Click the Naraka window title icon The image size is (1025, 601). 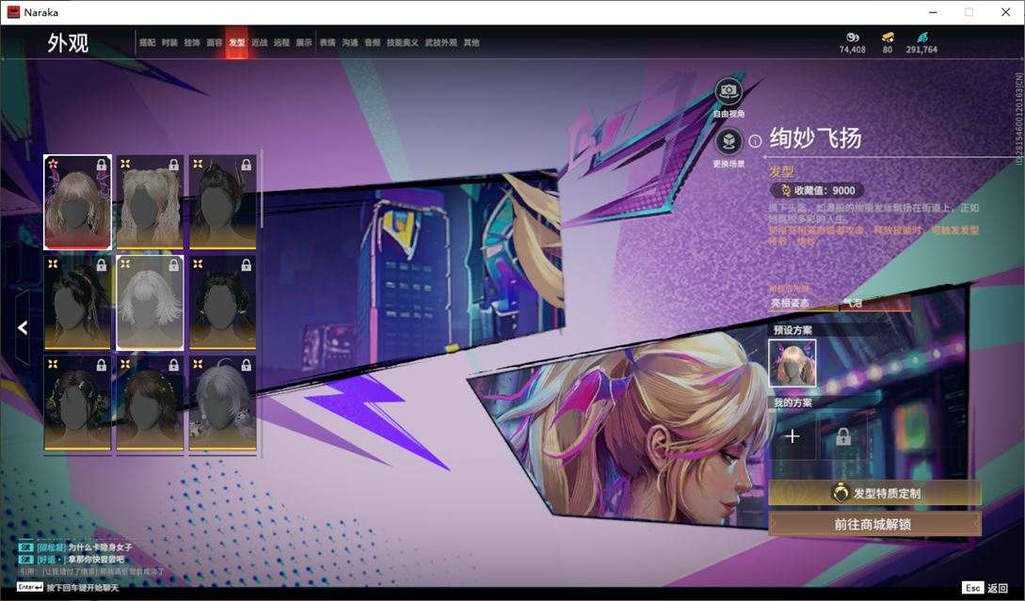[x=13, y=12]
